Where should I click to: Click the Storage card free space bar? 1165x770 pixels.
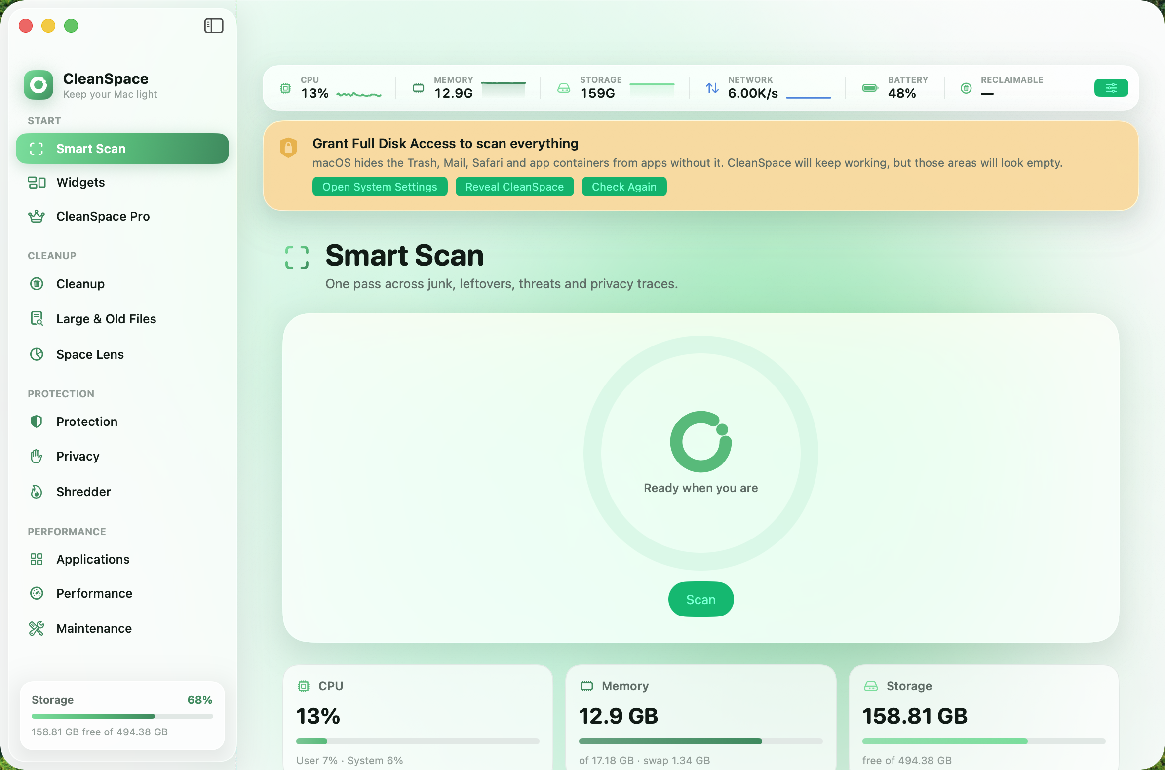[x=984, y=741]
